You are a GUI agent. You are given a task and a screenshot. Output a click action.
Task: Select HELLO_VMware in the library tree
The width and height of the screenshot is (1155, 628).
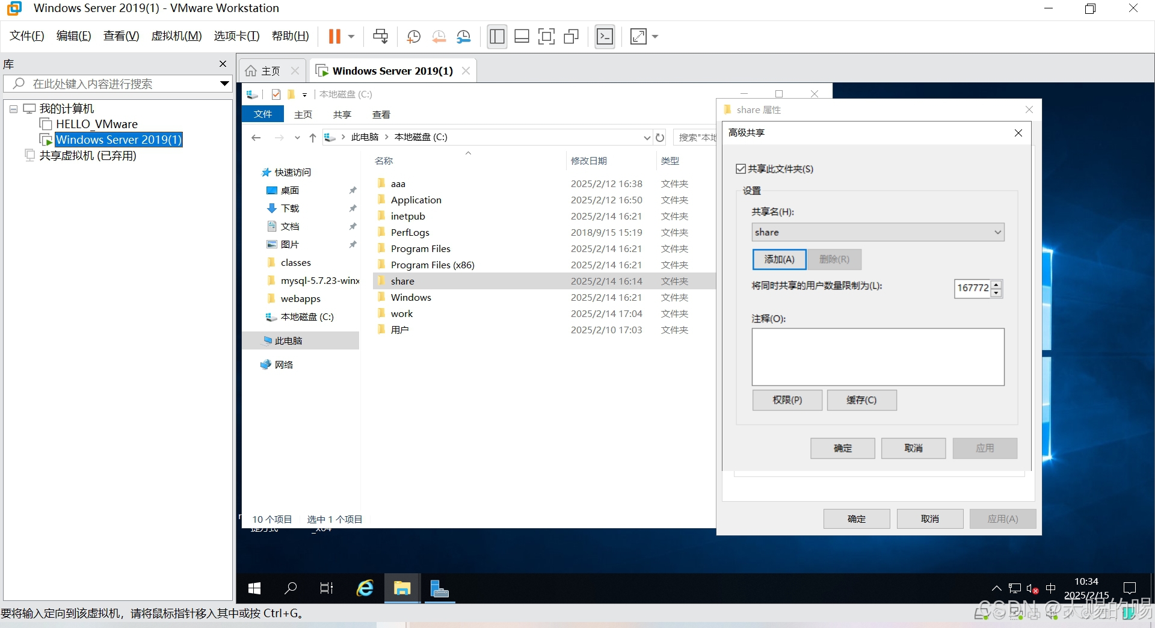[96, 124]
